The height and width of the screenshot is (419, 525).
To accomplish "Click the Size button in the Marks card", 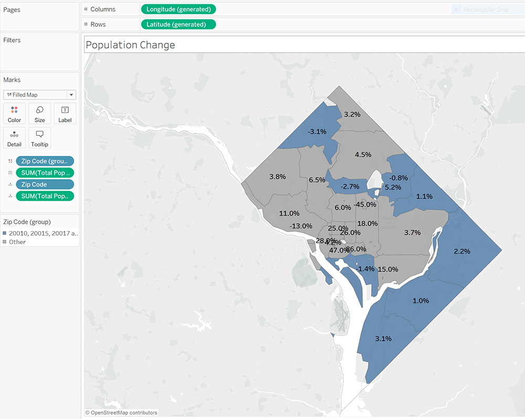I will (39, 113).
